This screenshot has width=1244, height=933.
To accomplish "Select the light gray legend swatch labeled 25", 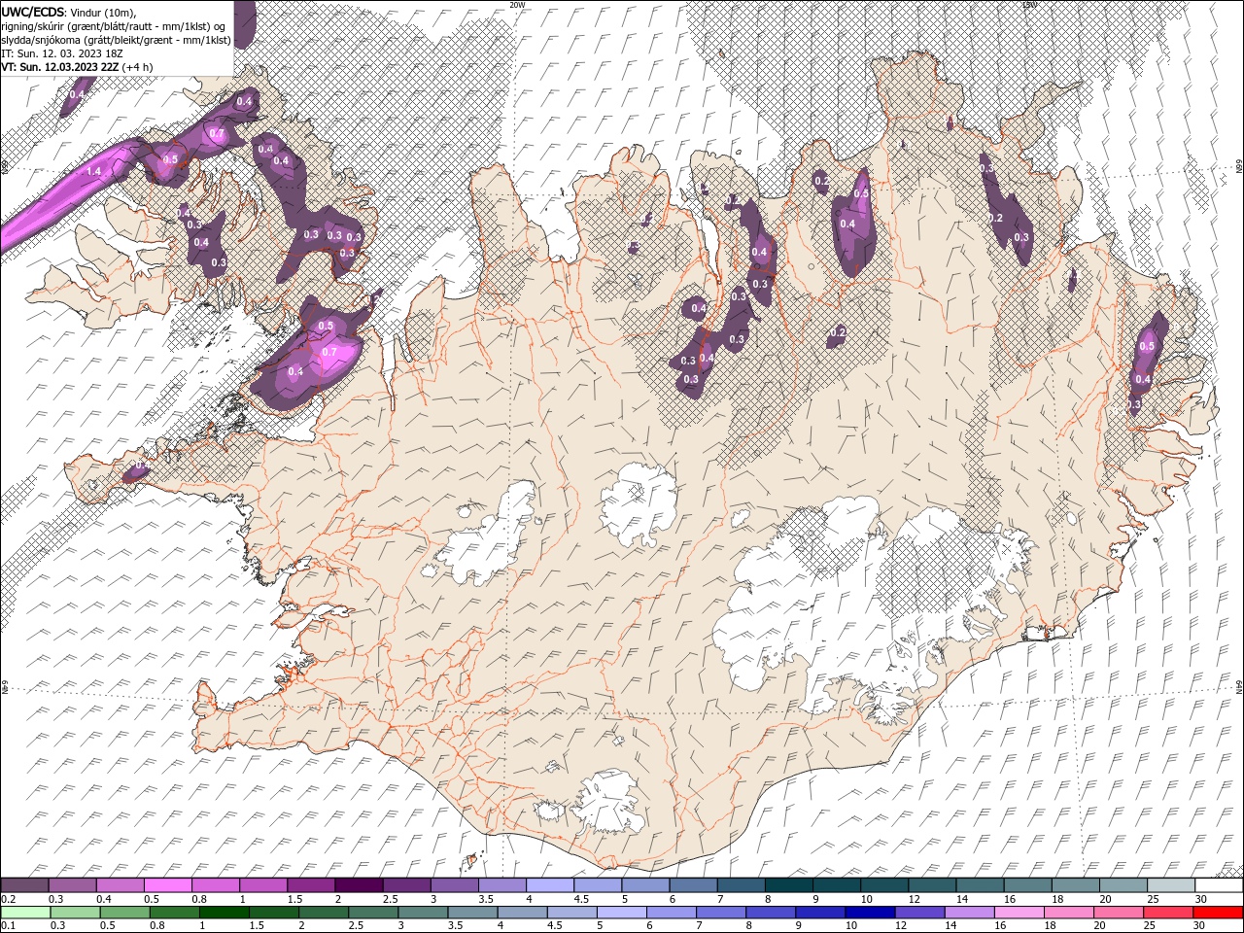I will point(1171,885).
